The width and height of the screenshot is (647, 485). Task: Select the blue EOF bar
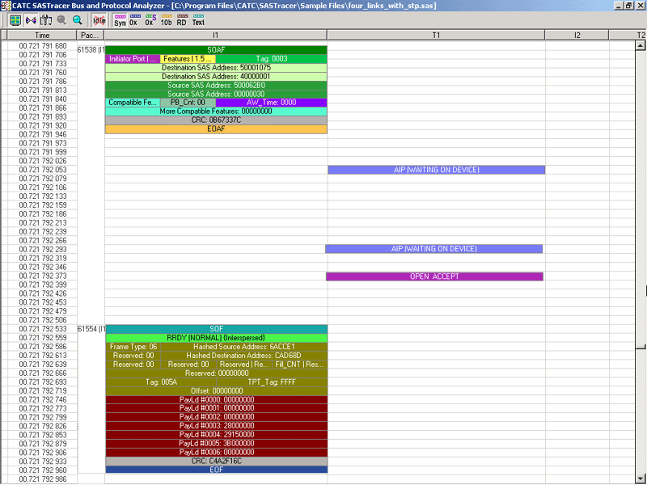pyautogui.click(x=217, y=470)
